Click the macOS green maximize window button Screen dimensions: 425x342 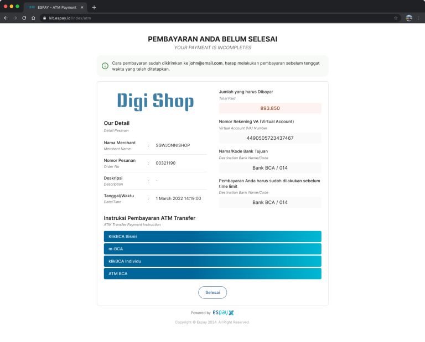click(17, 6)
